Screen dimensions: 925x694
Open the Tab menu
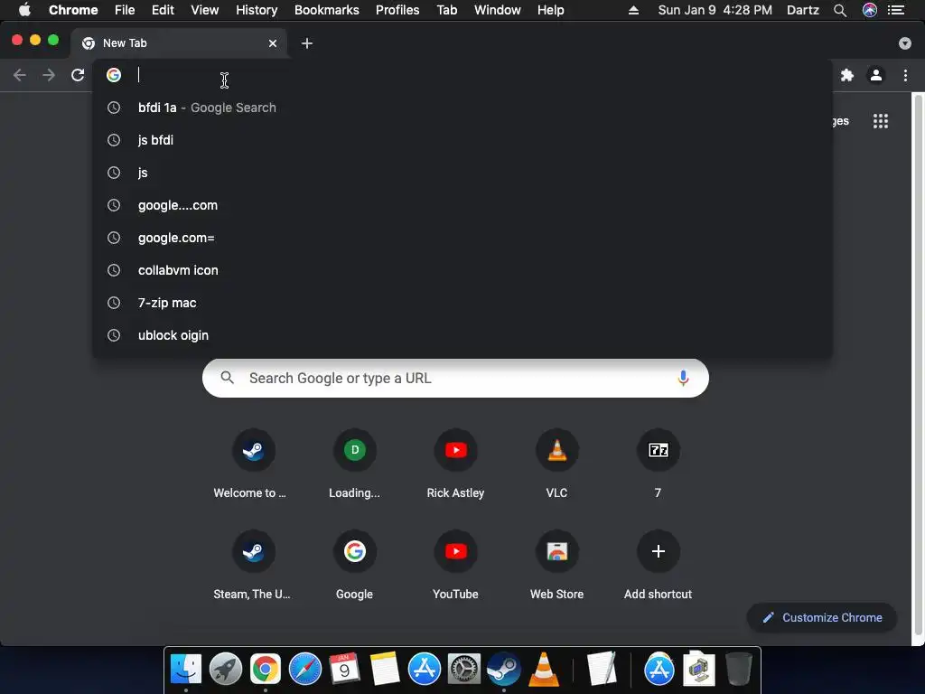coord(447,10)
